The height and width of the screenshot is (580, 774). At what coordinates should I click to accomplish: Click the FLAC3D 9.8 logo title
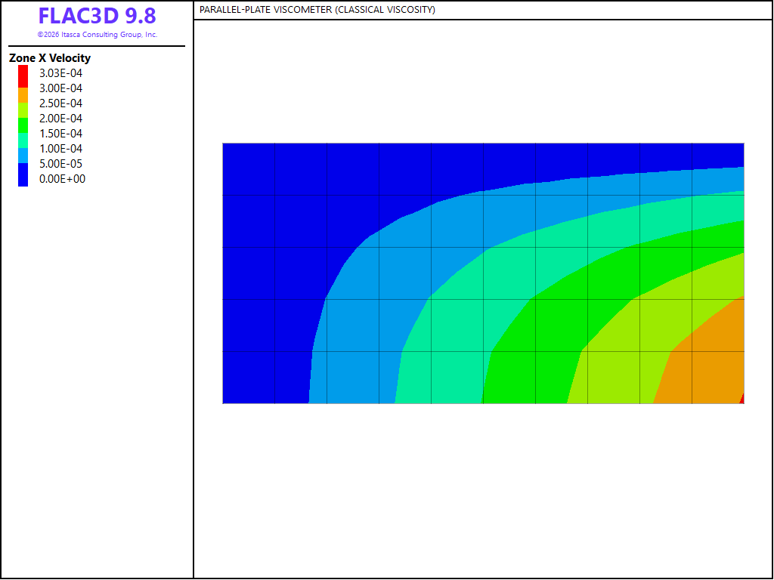[x=98, y=16]
